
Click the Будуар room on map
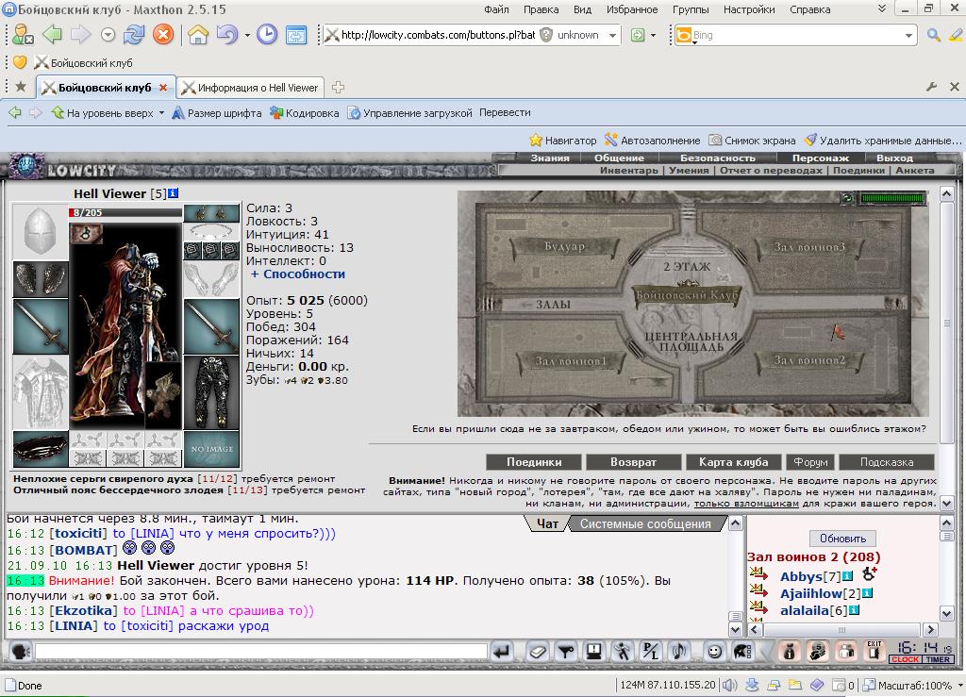pyautogui.click(x=564, y=246)
